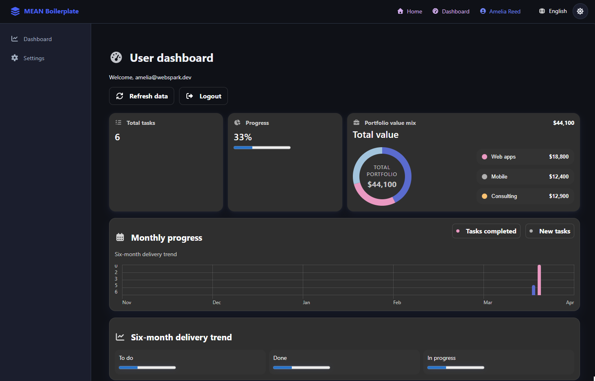The height and width of the screenshot is (381, 595).
Task: Click the 'Six-month delivery trend' chart subtitle
Action: (146, 254)
